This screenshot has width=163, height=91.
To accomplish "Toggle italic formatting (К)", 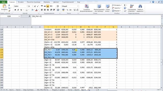I will (x=18, y=10).
